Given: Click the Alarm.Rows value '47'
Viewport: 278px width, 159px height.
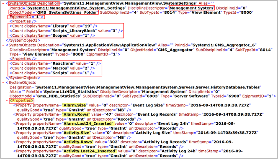Looking at the screenshot, I should 108,114.
